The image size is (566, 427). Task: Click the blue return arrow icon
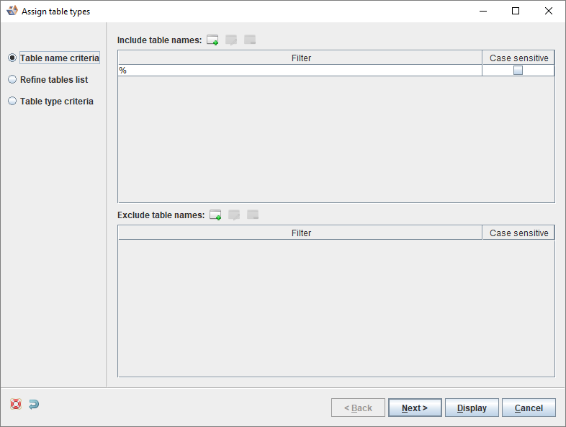[x=34, y=404]
